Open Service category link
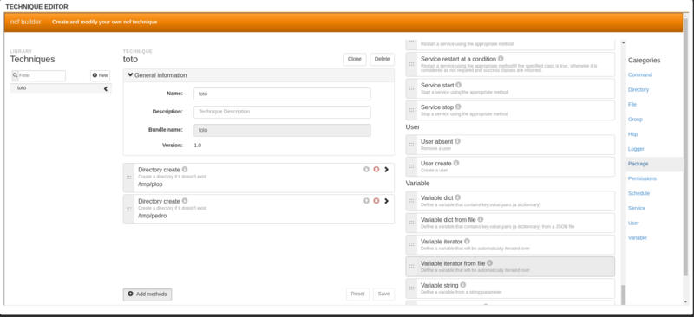This screenshot has height=317, width=694. coord(637,208)
